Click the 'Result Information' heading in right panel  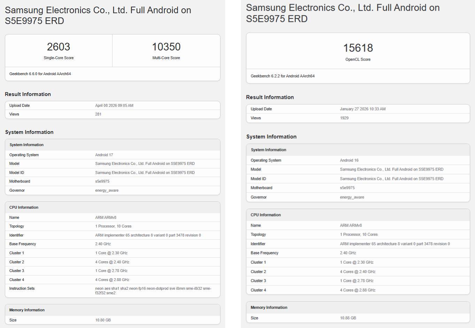(270, 97)
